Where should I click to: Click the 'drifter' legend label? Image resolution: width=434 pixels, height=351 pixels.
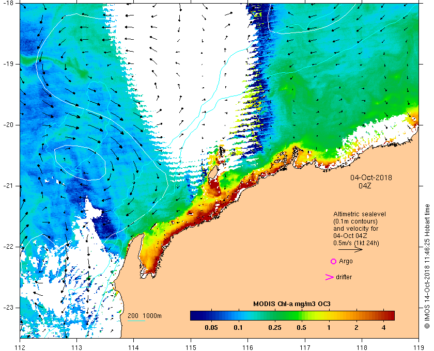pos(344,277)
